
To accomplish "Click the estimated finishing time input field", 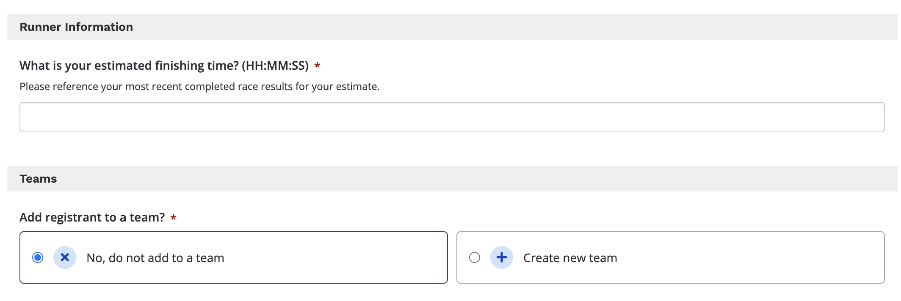I will point(451,117).
